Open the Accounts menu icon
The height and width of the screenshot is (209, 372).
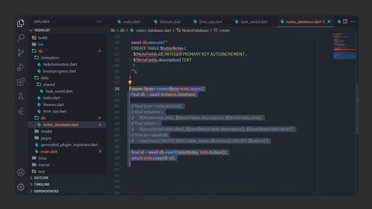point(21,172)
